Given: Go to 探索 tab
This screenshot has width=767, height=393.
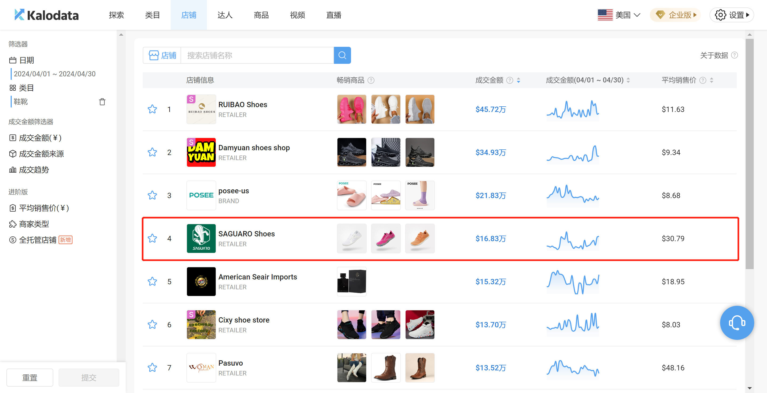Looking at the screenshot, I should pos(116,15).
